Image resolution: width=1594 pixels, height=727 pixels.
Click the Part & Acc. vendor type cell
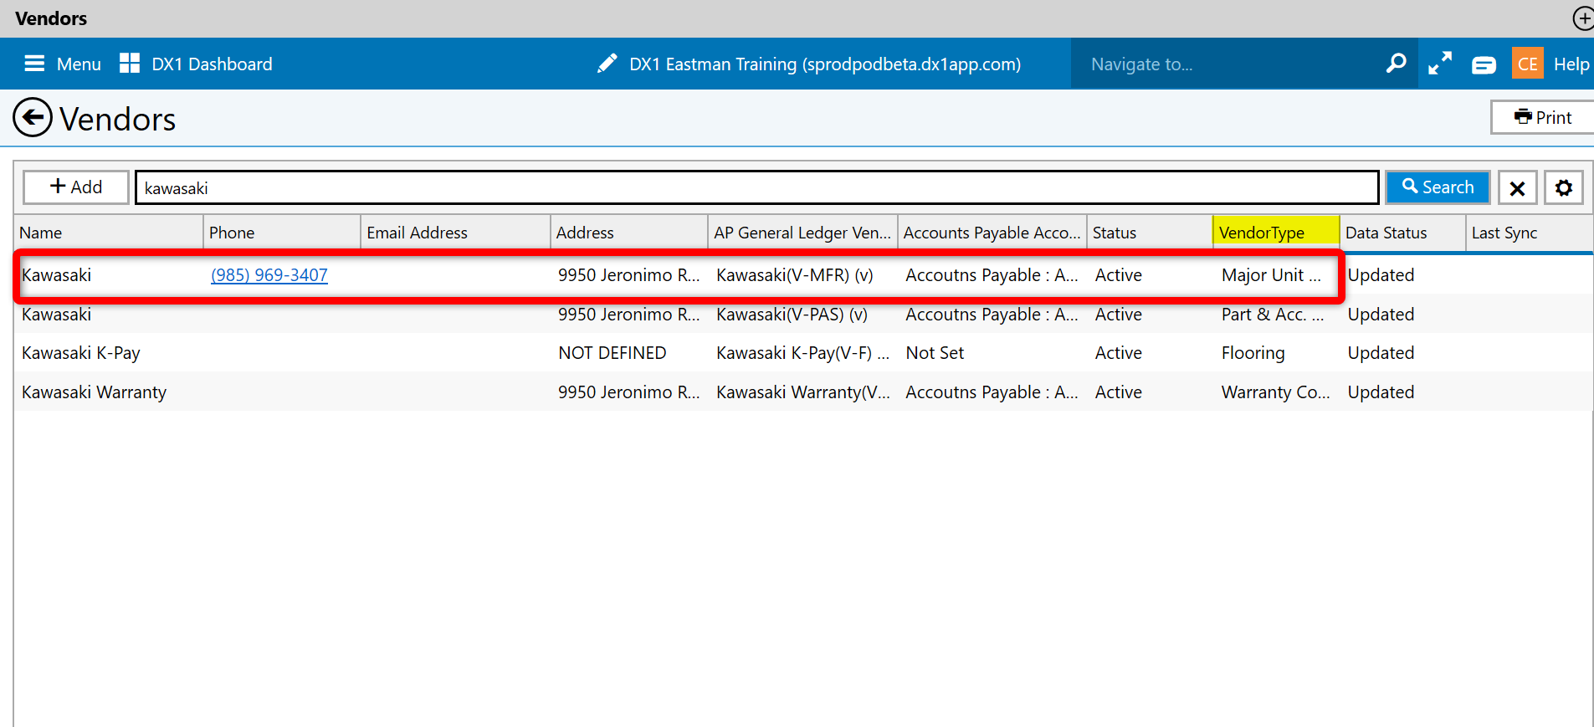[x=1273, y=315]
